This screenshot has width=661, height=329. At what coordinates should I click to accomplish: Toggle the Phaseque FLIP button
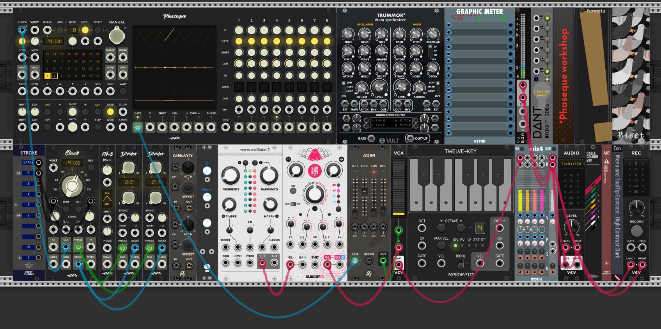tap(98, 127)
